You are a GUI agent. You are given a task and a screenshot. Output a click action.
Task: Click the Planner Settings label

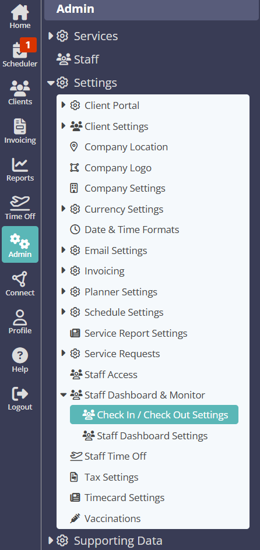(x=121, y=292)
